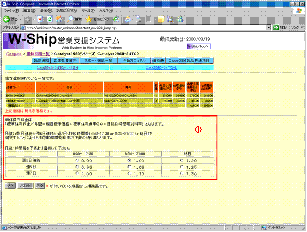The height and width of the screenshot is (232, 307).
Task: Open the 価格表 tab
Action: tap(158, 61)
